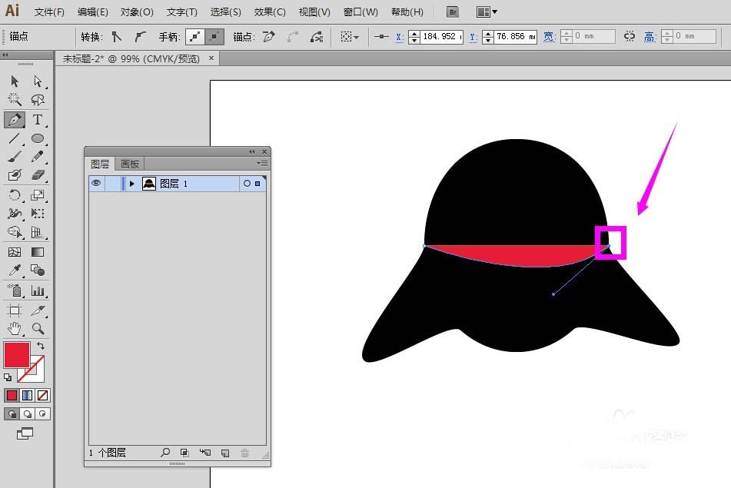
Task: Open Layers panel flyout menu
Action: [261, 164]
